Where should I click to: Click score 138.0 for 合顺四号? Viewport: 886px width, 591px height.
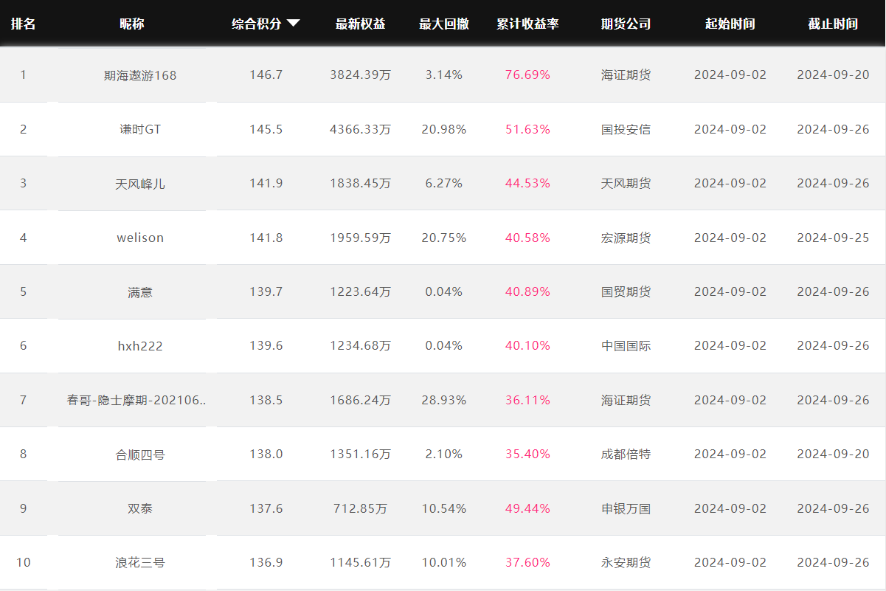[x=266, y=455]
